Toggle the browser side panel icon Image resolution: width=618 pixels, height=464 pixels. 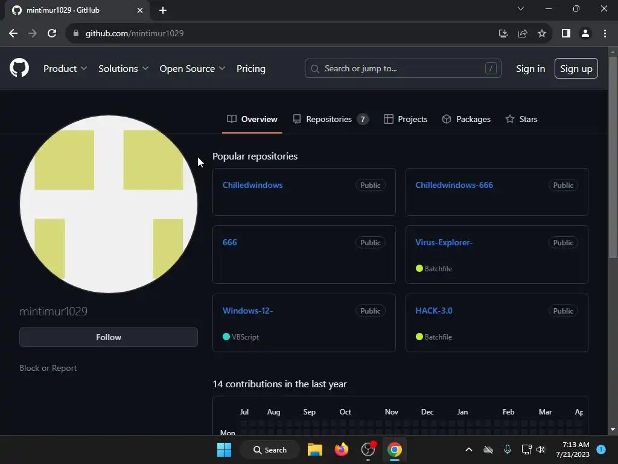[566, 34]
